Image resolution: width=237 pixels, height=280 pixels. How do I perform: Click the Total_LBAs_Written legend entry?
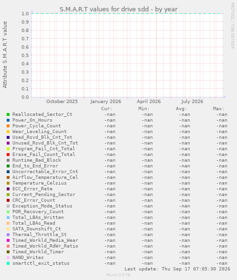pos(38,218)
